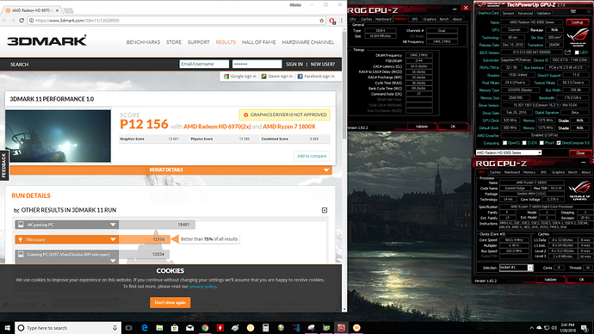
Task: Enable the OpenCL checkbox in GPU-Z
Action: [504, 143]
